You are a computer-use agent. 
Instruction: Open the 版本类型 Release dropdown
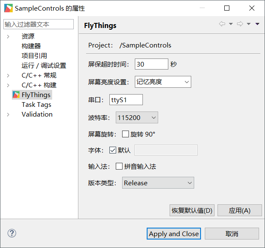(x=158, y=183)
